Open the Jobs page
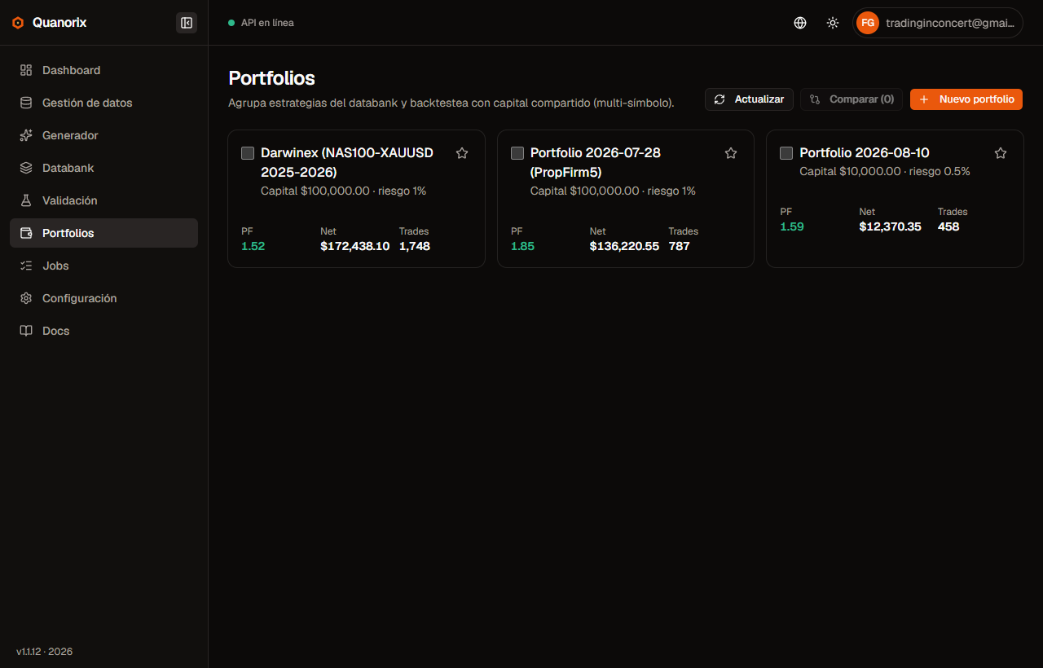The image size is (1043, 668). pos(103,266)
